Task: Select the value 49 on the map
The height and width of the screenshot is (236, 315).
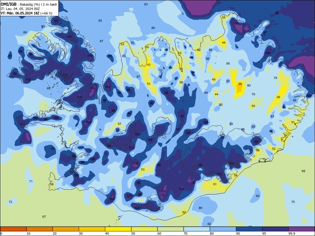Action: (214, 80)
